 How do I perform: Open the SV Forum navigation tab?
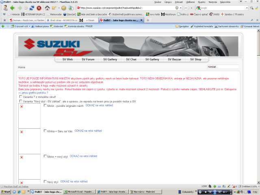point(88,59)
